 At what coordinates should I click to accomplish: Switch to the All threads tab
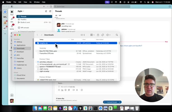coord(56,15)
